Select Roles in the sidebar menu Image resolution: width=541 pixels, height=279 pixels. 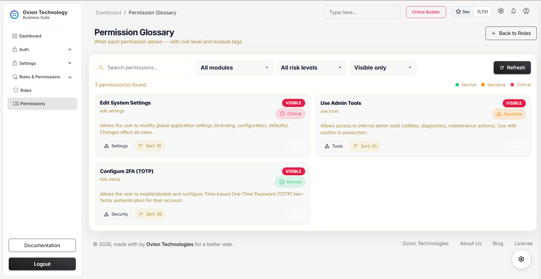(x=26, y=90)
